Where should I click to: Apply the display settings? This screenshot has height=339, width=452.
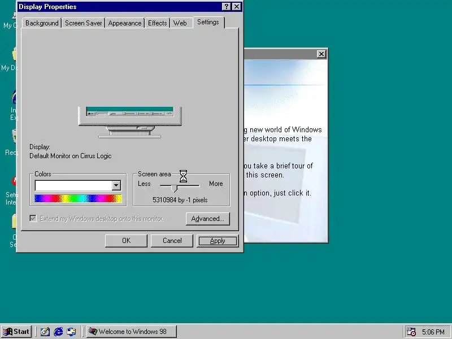coord(218,241)
